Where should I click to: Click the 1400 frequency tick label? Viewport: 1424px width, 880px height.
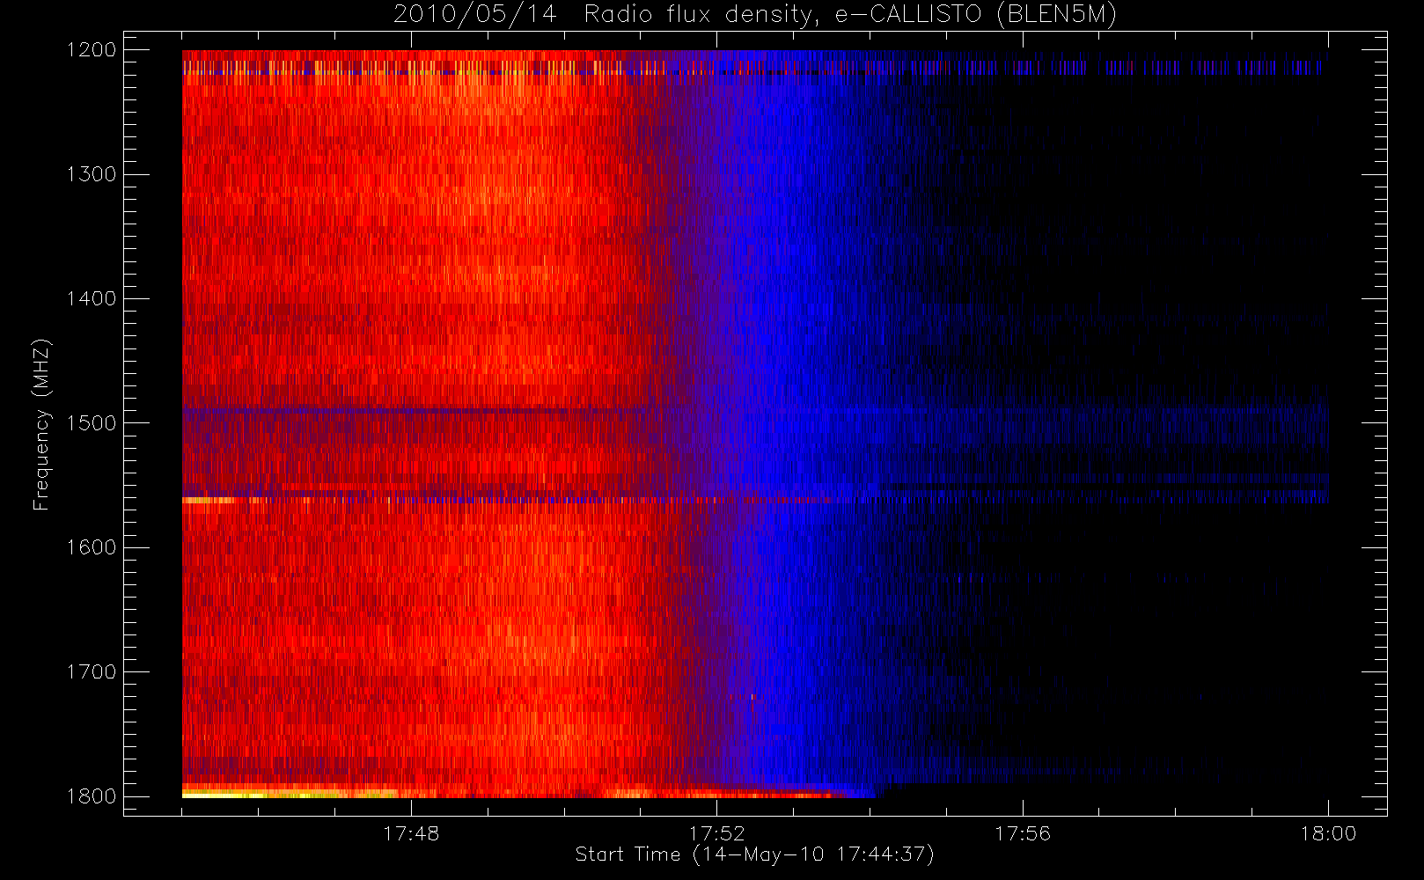click(92, 299)
